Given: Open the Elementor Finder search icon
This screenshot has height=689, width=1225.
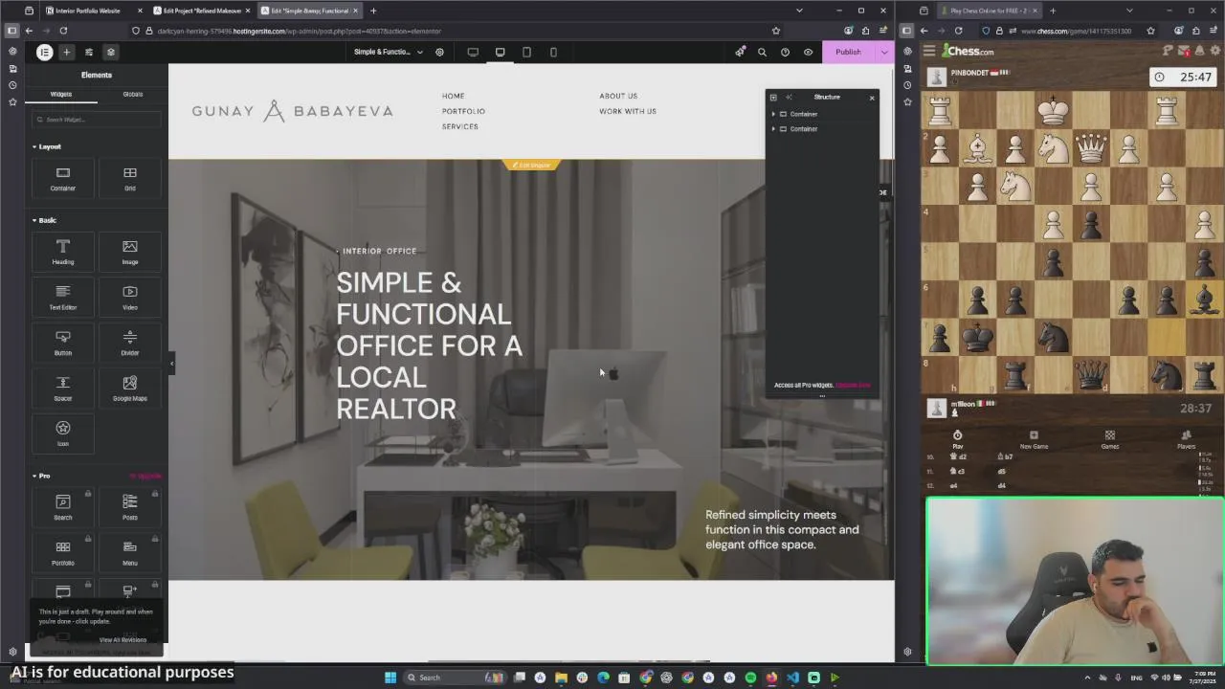Looking at the screenshot, I should point(762,52).
